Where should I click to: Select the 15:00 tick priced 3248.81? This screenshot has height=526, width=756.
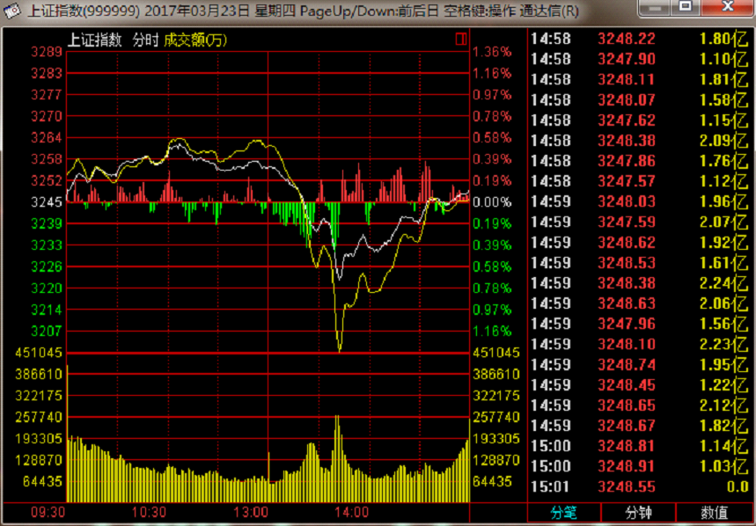[x=639, y=446]
